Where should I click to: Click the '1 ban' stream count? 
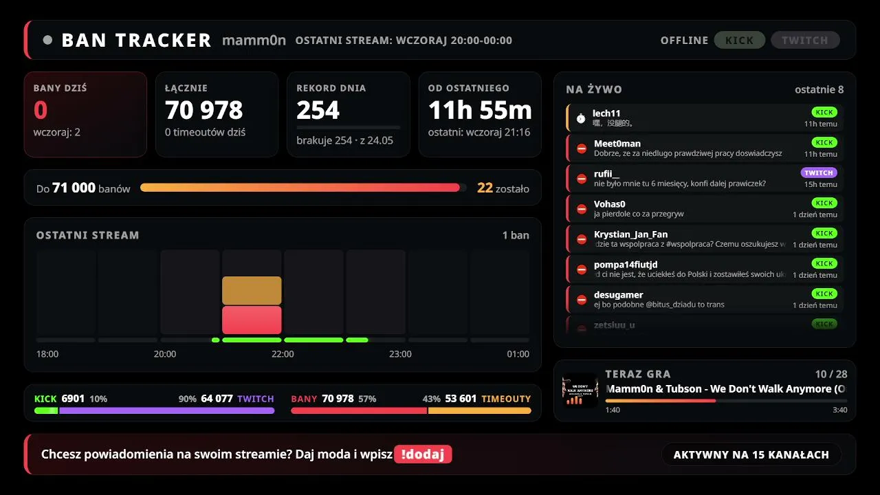[516, 235]
